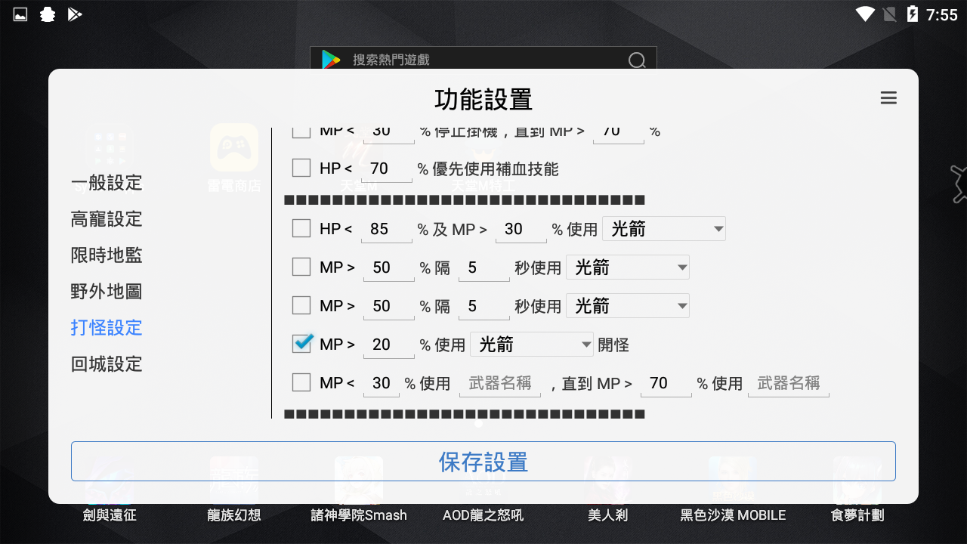Open the 美人剎 game icon
The height and width of the screenshot is (544, 967).
(x=607, y=480)
